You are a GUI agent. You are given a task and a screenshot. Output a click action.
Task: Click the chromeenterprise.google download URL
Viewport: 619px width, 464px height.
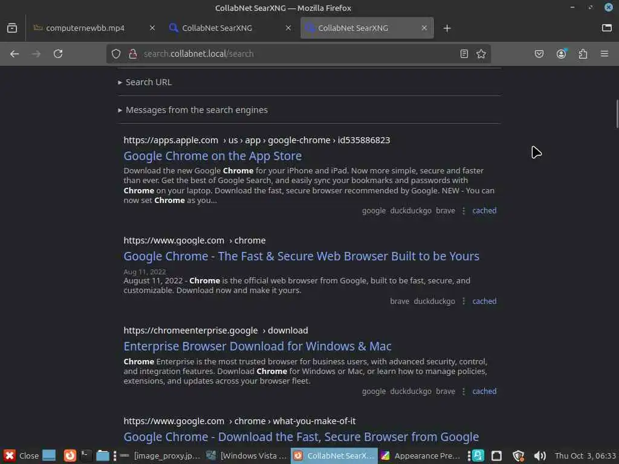click(216, 330)
